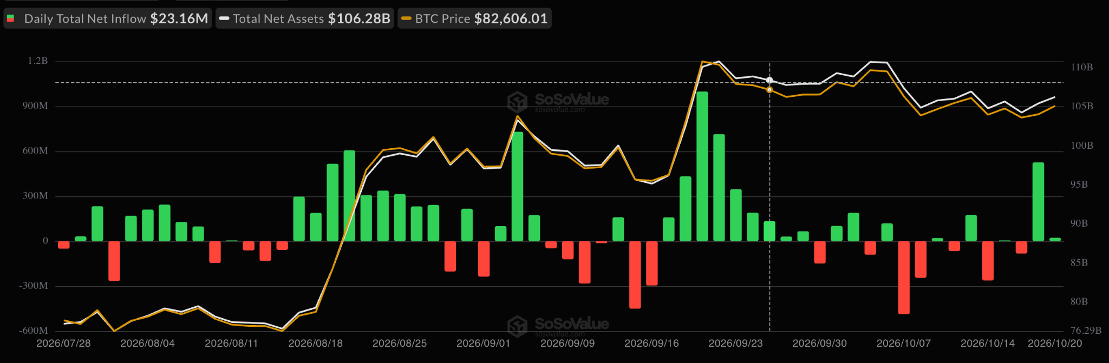Screen dimensions: 1109x363
Task: Click the 76.29B right axis label
Action: (x=1086, y=331)
